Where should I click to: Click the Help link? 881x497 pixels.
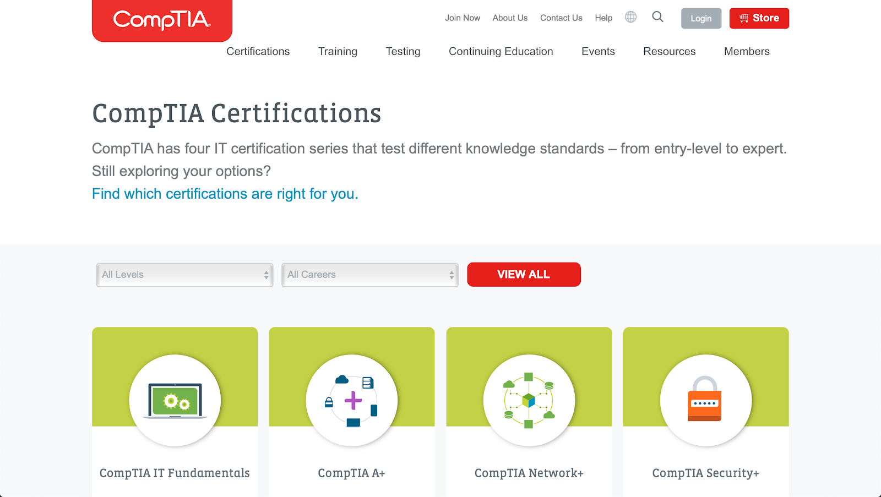click(603, 18)
